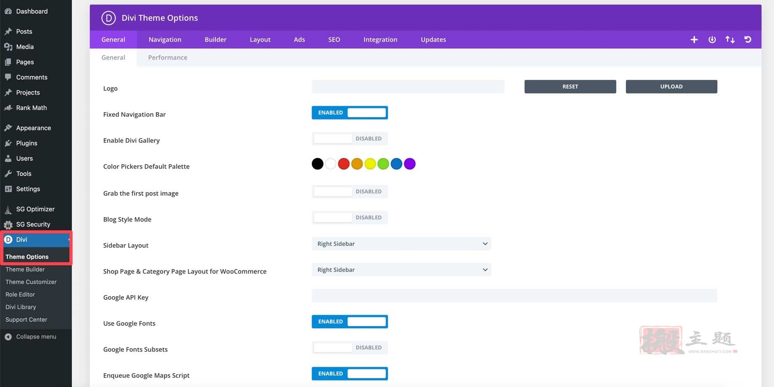Click the Divi D icon in the sidebar
This screenshot has width=774, height=387.
click(x=8, y=240)
